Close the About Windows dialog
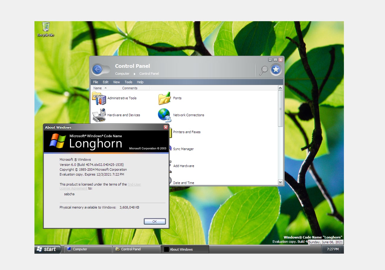This screenshot has width=385, height=270. (166, 127)
